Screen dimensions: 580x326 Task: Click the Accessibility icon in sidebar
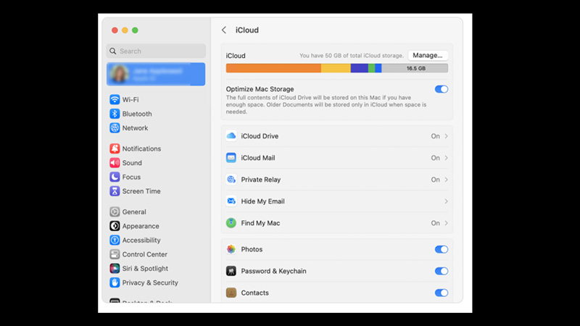pyautogui.click(x=115, y=240)
